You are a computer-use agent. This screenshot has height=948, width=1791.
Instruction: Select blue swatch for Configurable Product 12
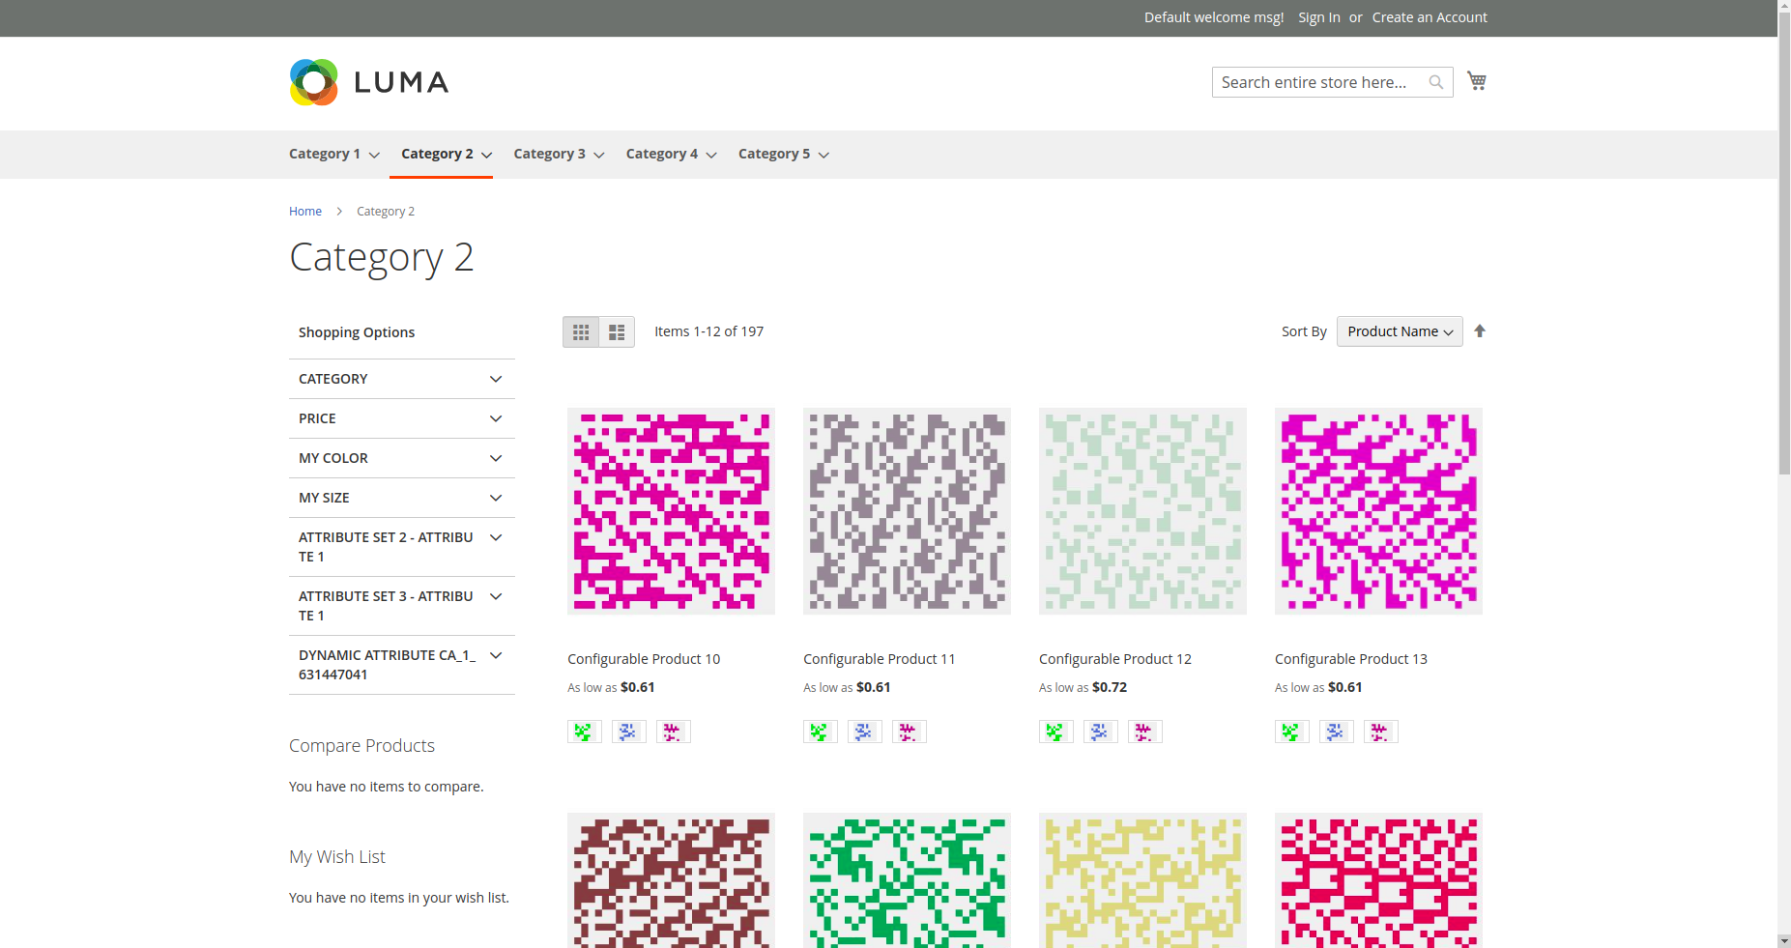click(x=1101, y=732)
